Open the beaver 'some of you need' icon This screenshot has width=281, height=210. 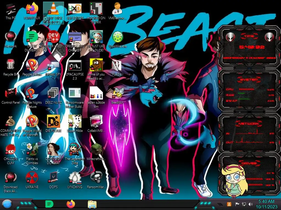96,70
